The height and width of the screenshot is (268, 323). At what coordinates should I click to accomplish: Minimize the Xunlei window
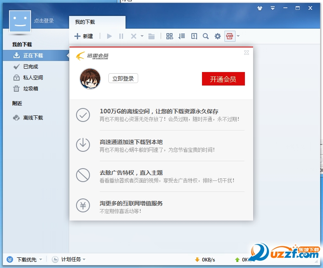pyautogui.click(x=285, y=8)
